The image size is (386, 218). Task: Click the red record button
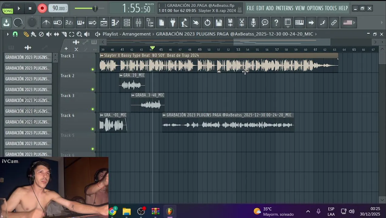(x=42, y=8)
